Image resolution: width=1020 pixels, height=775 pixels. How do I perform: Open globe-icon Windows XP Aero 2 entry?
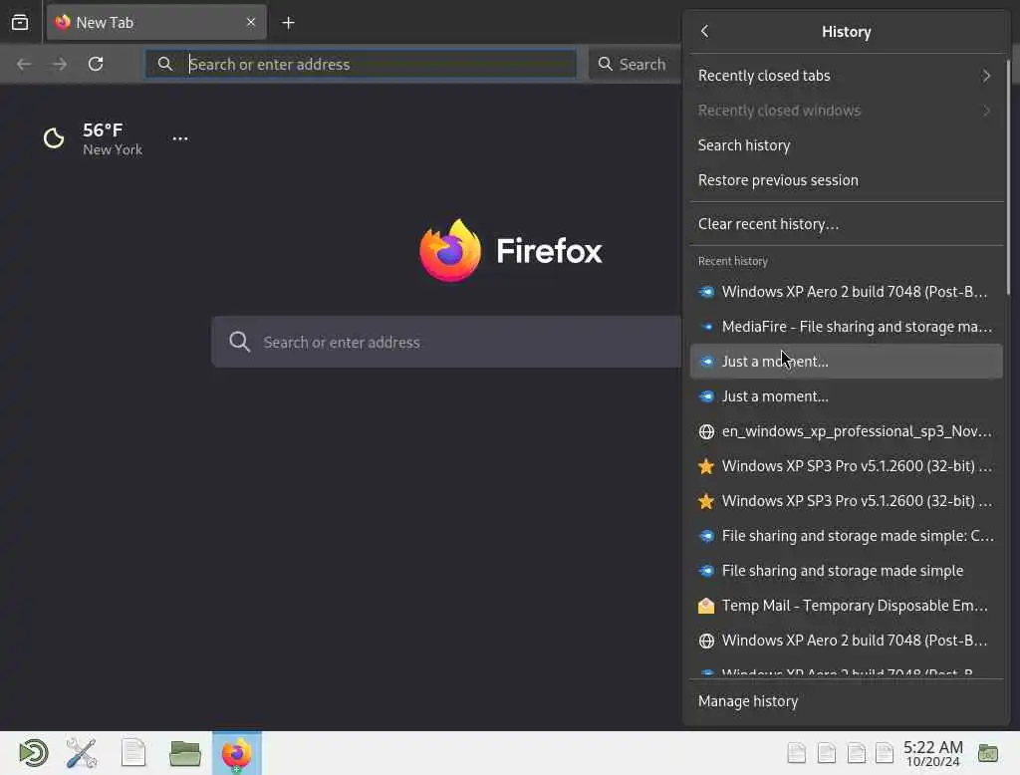click(846, 641)
